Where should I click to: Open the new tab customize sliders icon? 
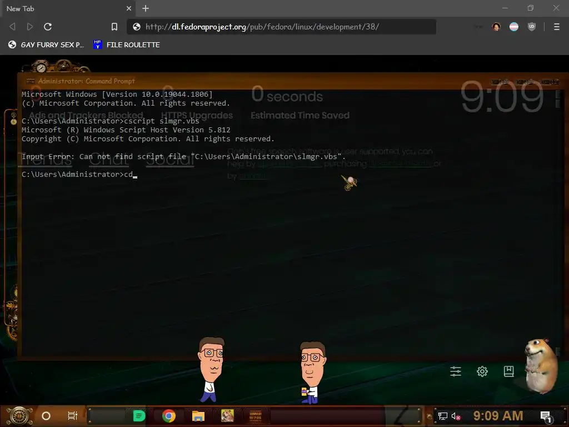point(456,371)
